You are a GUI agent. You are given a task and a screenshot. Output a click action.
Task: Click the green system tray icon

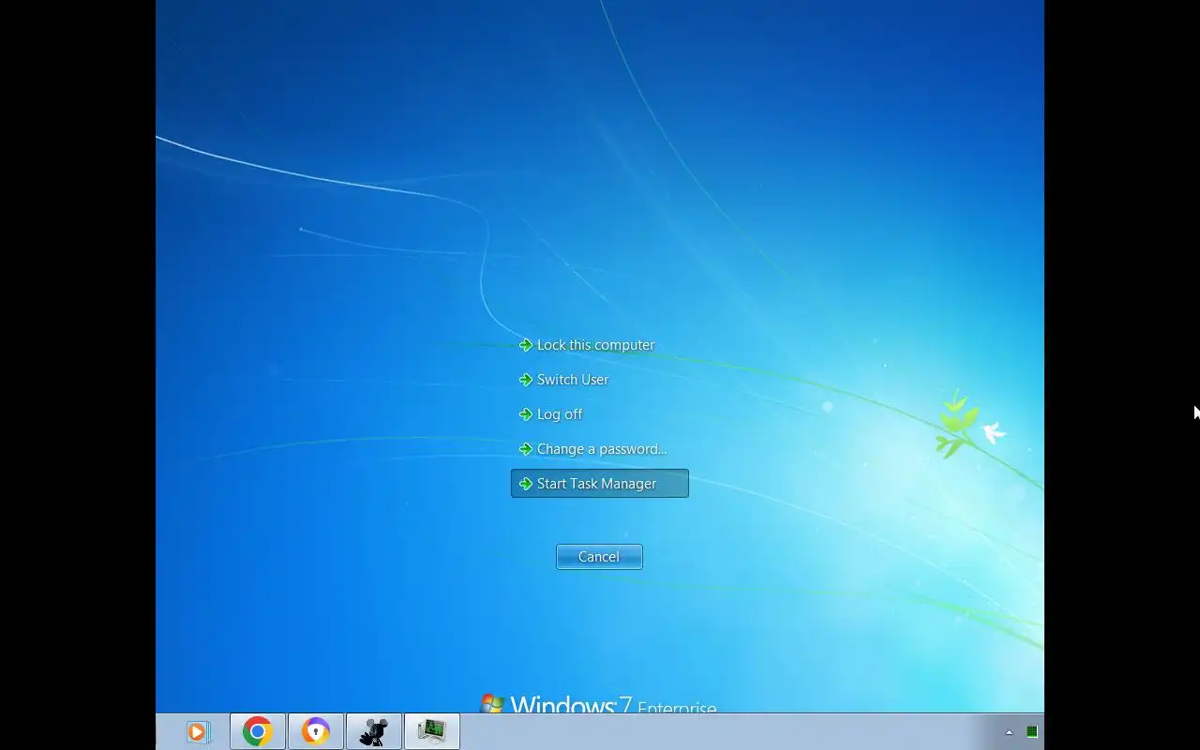click(x=1032, y=732)
